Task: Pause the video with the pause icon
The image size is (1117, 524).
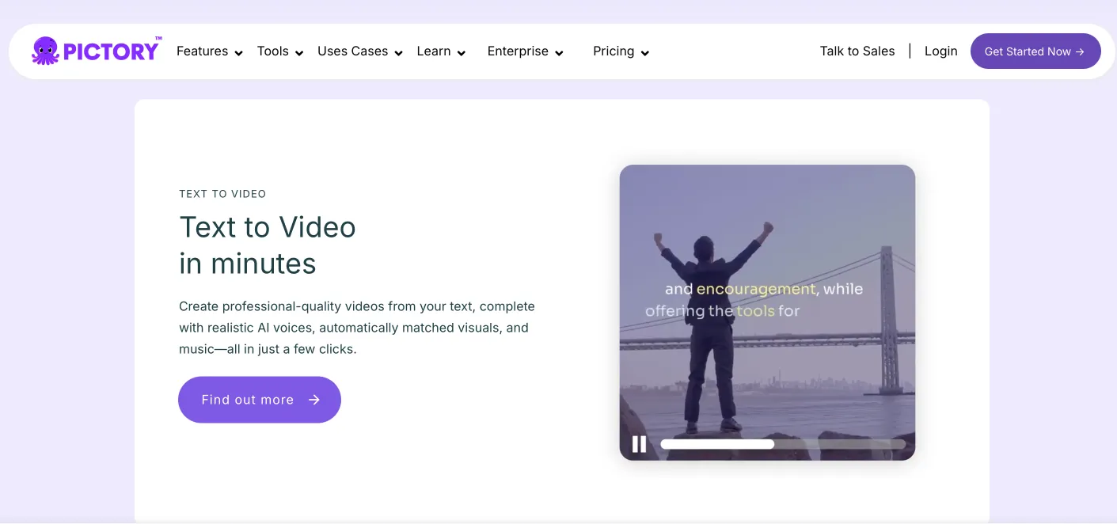Action: (639, 444)
